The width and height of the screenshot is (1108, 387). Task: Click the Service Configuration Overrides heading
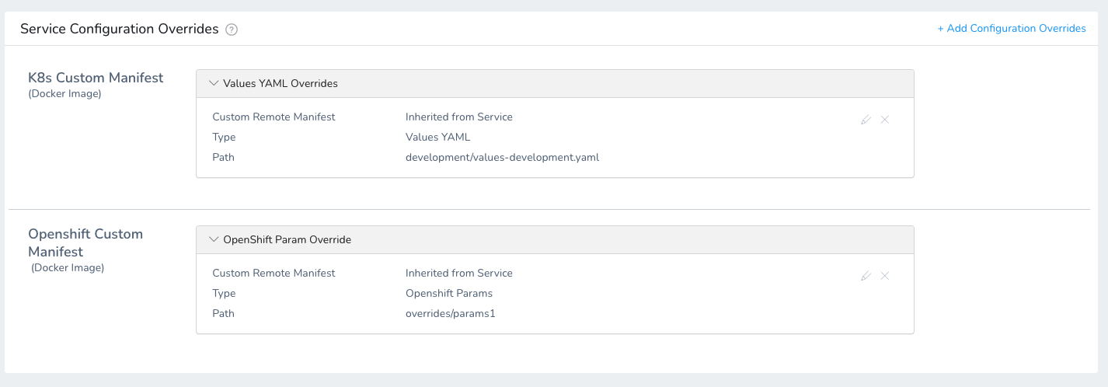[120, 29]
